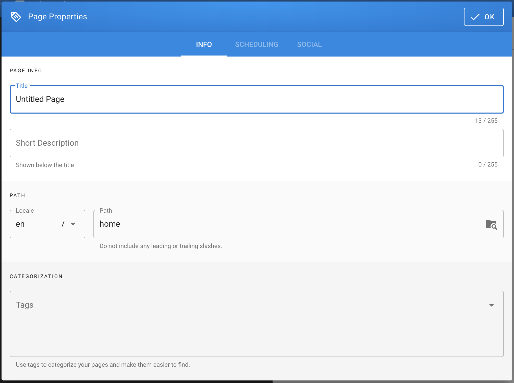
Task: Click the checkmark icon inside OK button
Action: pyautogui.click(x=475, y=17)
